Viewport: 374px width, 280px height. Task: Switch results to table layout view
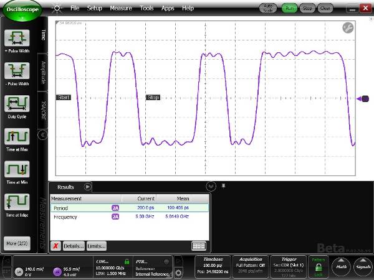pyautogui.click(x=199, y=246)
